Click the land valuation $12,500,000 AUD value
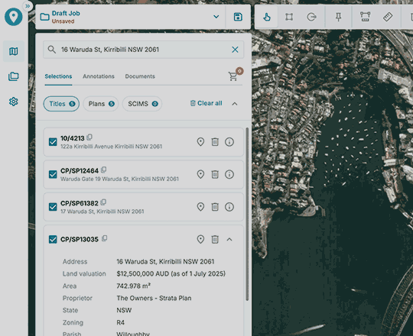This screenshot has width=413, height=336. click(171, 273)
